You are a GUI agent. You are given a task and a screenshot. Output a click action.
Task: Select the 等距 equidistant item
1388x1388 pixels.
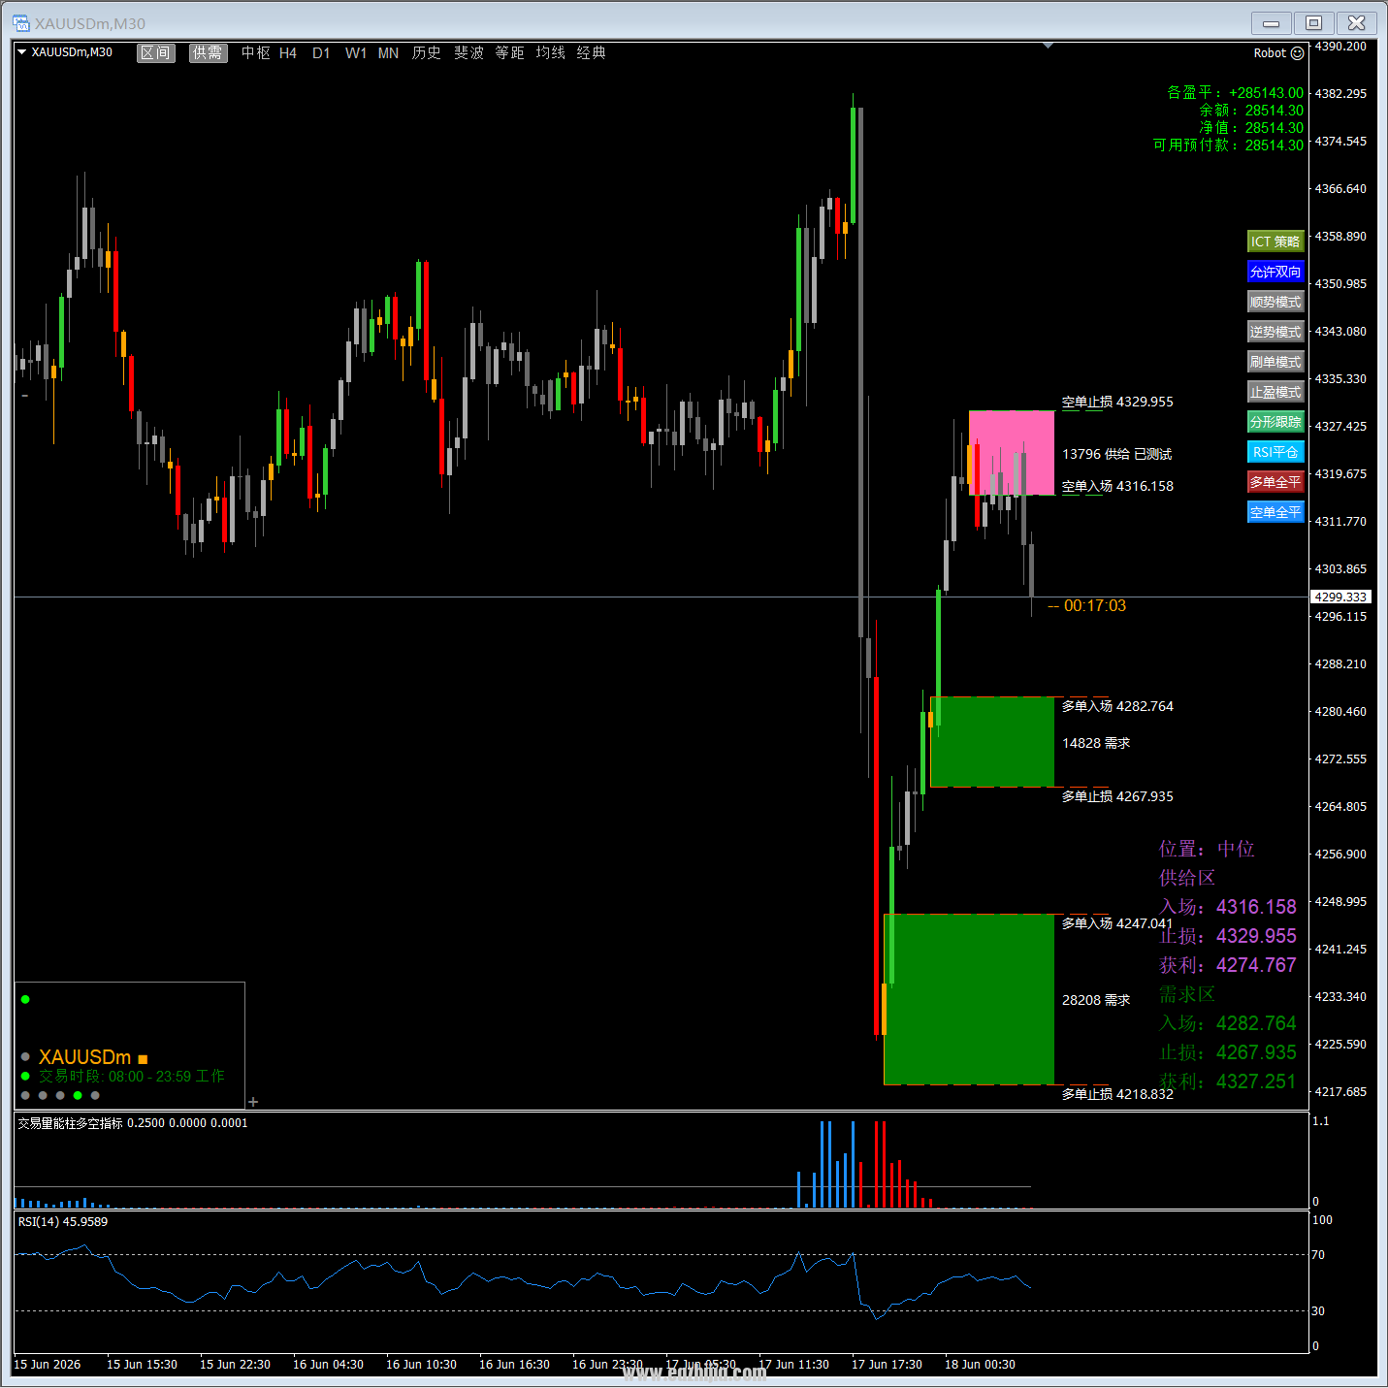[510, 53]
